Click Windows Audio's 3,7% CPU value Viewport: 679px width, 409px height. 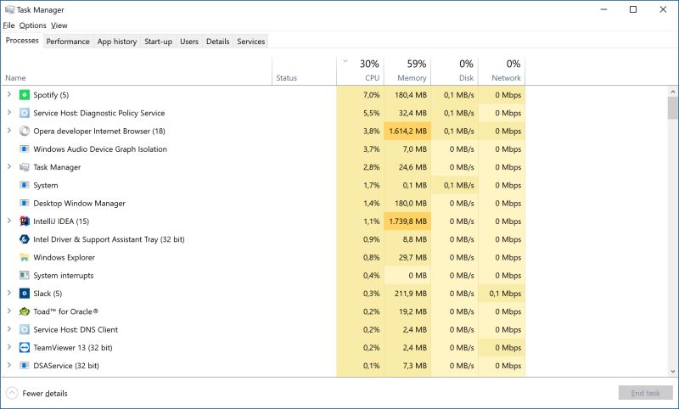[x=371, y=148]
